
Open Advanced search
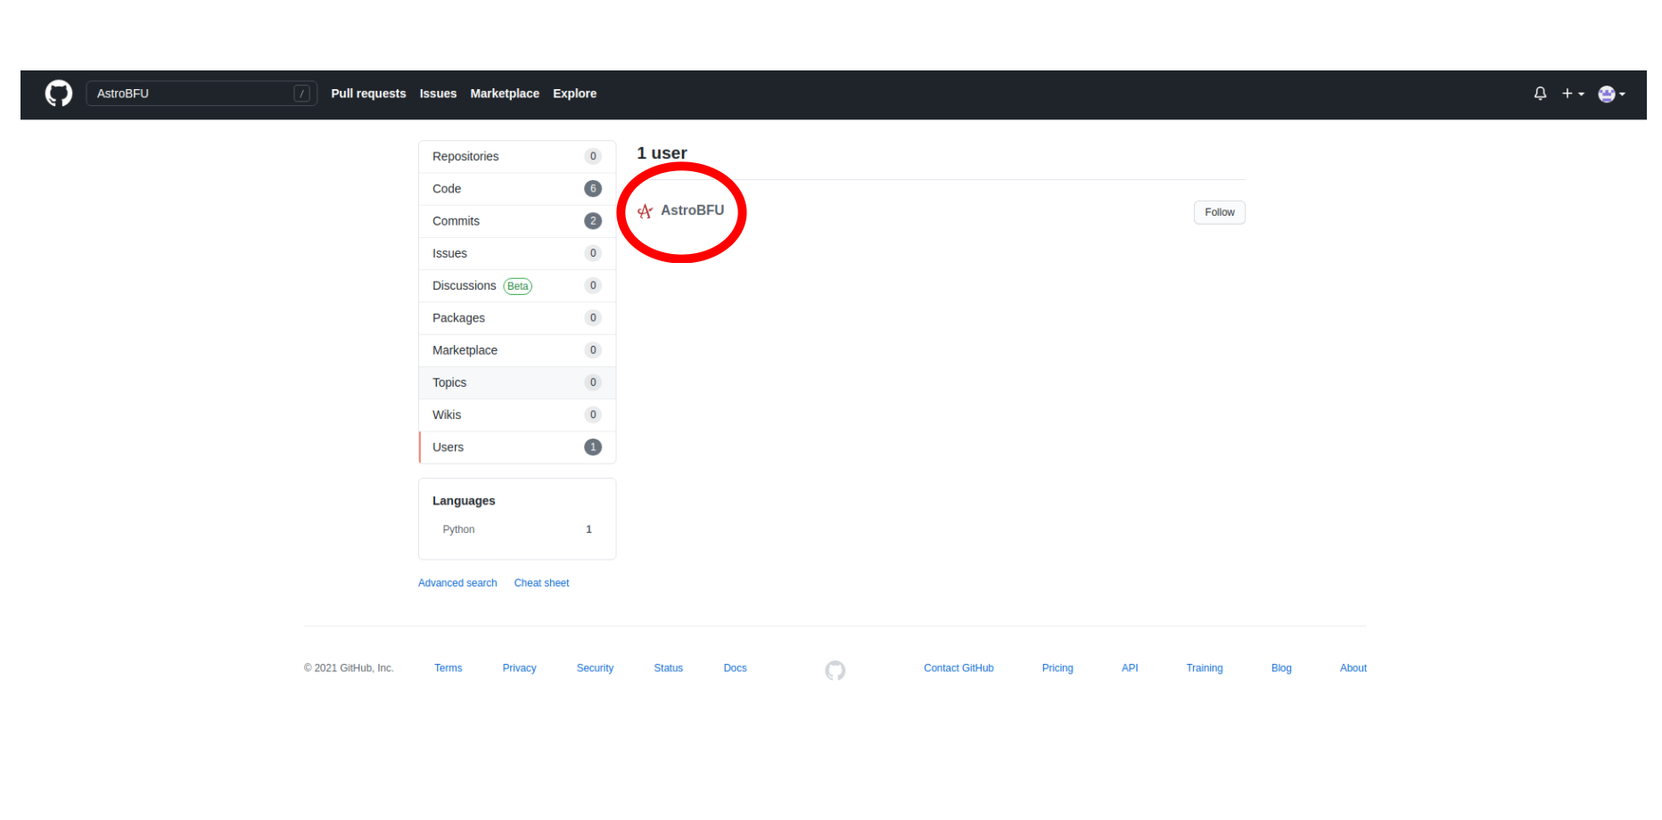click(x=457, y=583)
